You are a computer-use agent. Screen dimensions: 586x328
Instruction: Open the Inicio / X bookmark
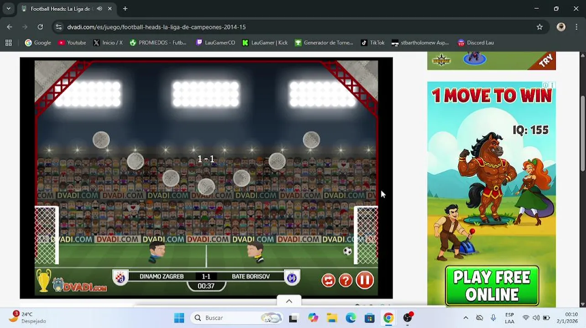(x=108, y=43)
